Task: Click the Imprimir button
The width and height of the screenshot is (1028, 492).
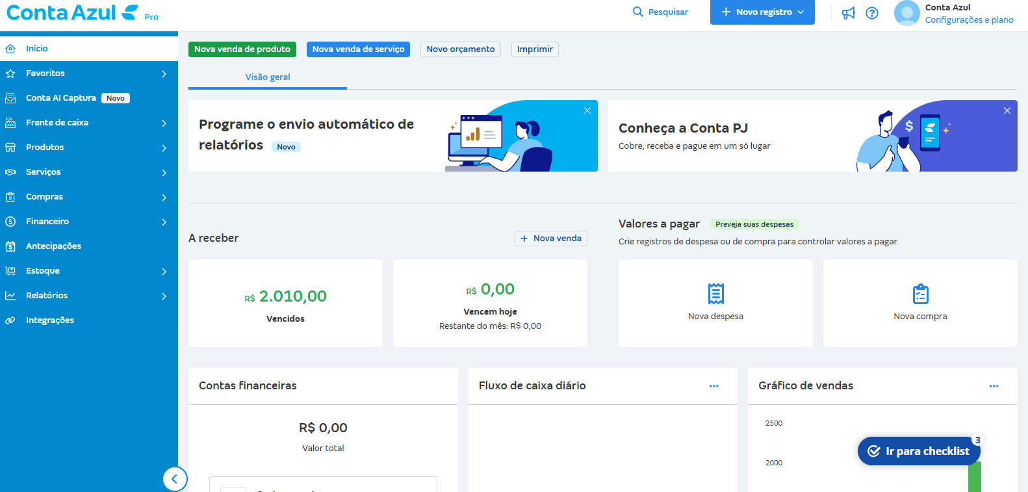Action: click(x=535, y=49)
